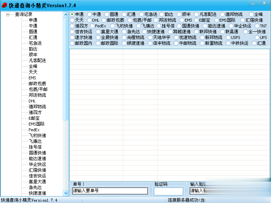Select DHL in the record tree
The image size is (271, 203).
pyautogui.click(x=32, y=101)
